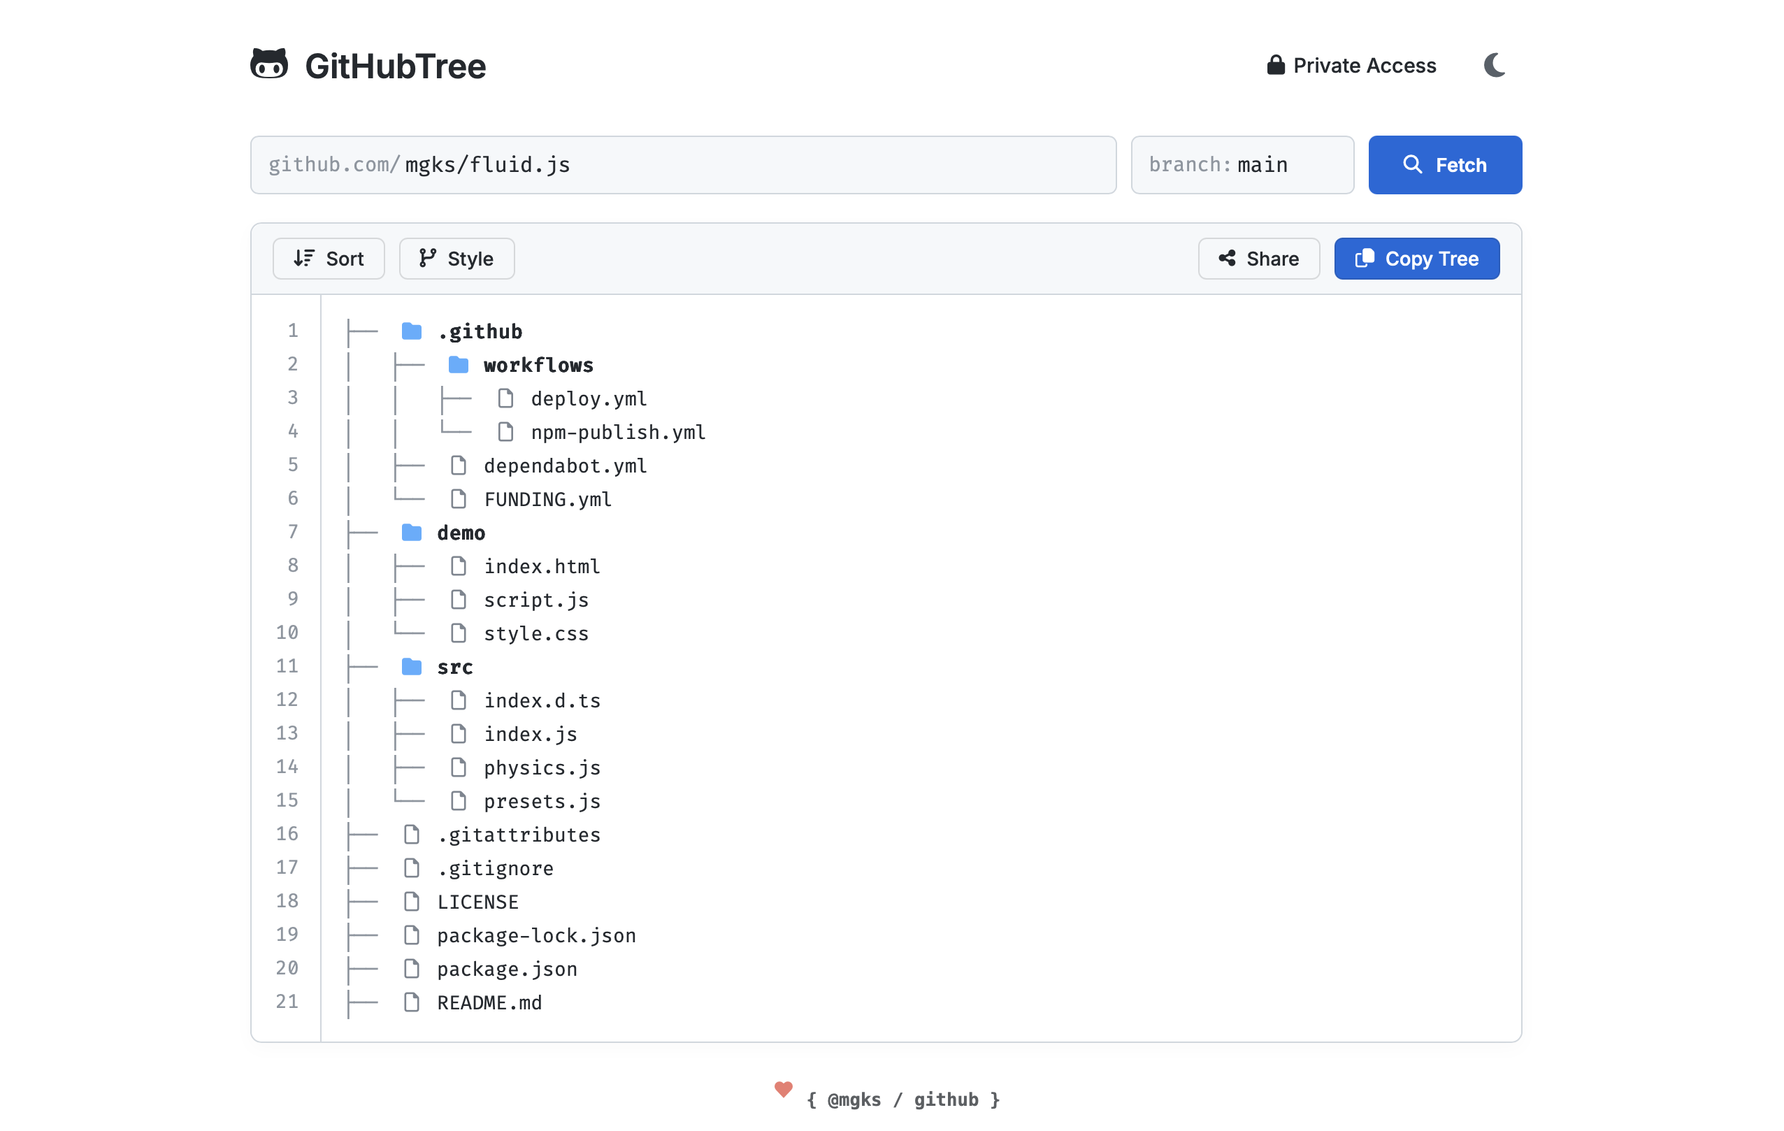1784x1131 pixels.
Task: Select the index.js tree entry
Action: point(531,733)
